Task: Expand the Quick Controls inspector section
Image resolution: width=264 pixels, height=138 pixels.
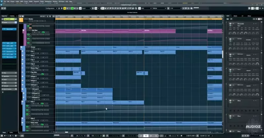Action: [9, 89]
